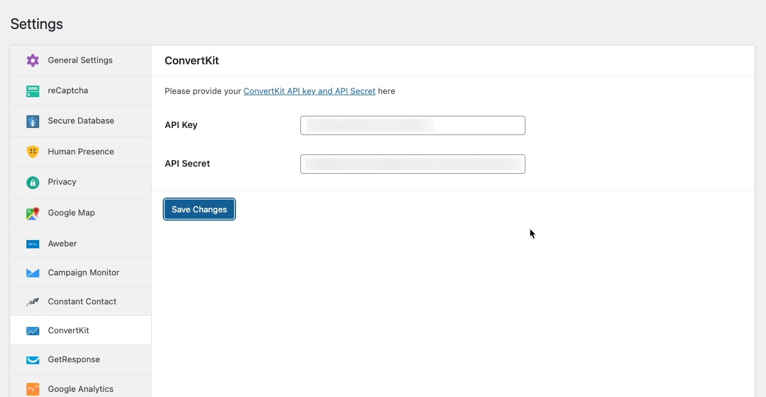Open the ConvertKit API key and API Secret link

[x=309, y=91]
